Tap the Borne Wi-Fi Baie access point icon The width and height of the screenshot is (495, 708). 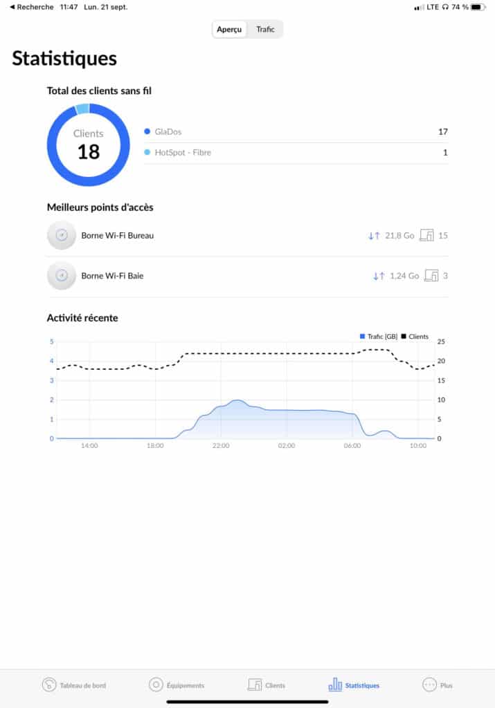pos(62,276)
